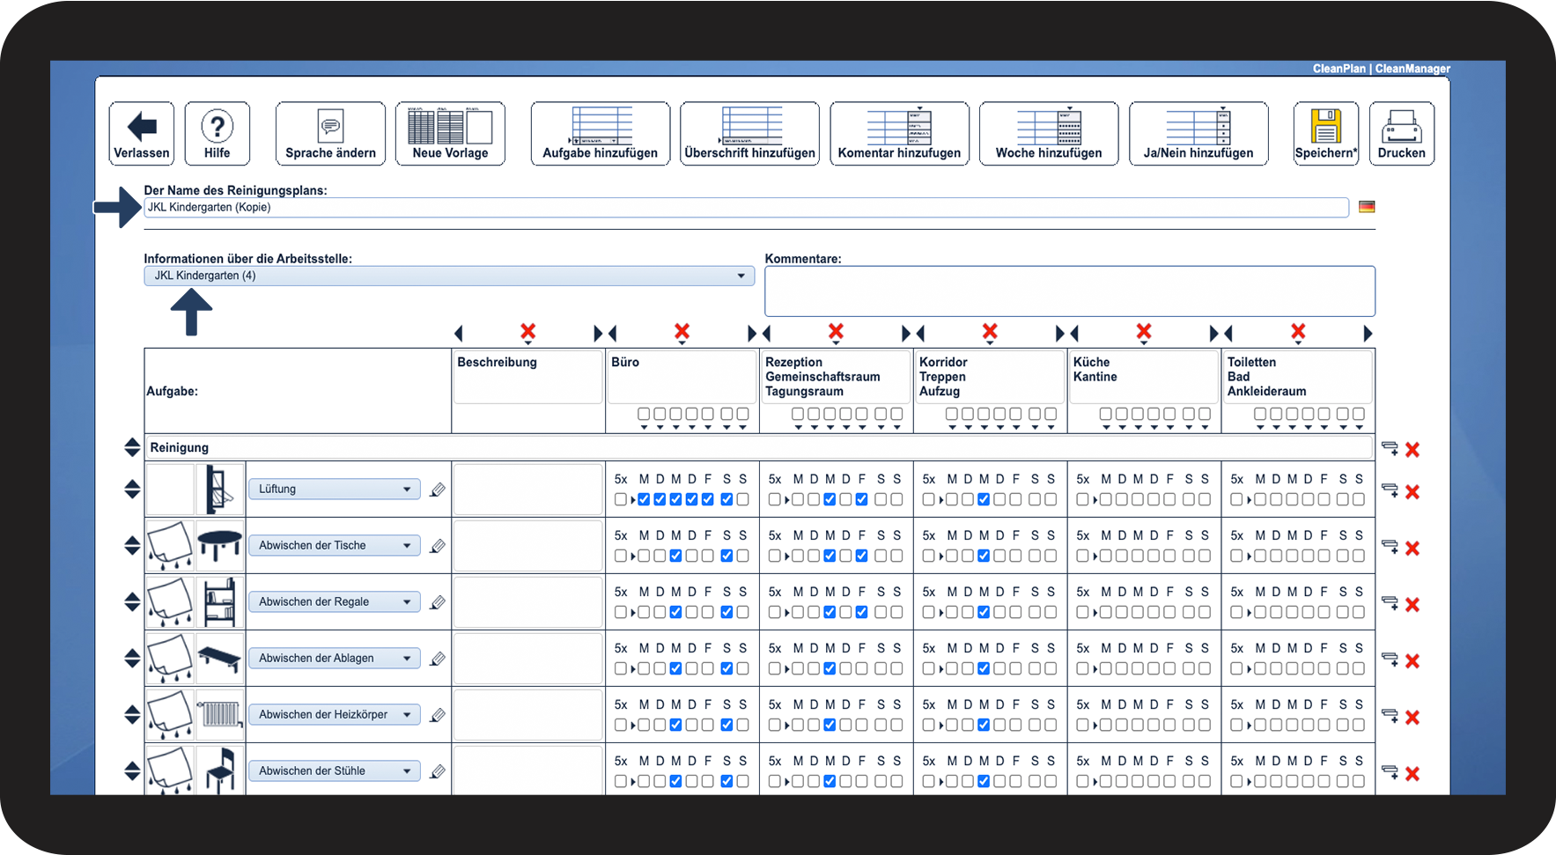Image resolution: width=1556 pixels, height=855 pixels.
Task: Click the chair thumbnail in Stühle row
Action: [220, 770]
